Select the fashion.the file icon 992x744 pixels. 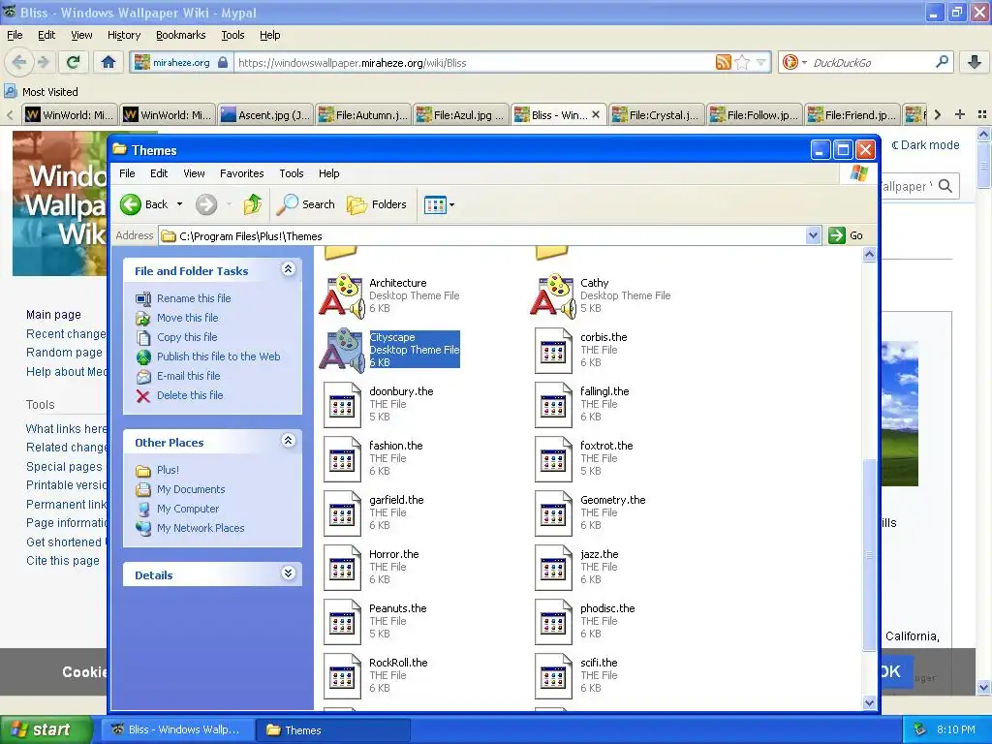click(x=342, y=458)
